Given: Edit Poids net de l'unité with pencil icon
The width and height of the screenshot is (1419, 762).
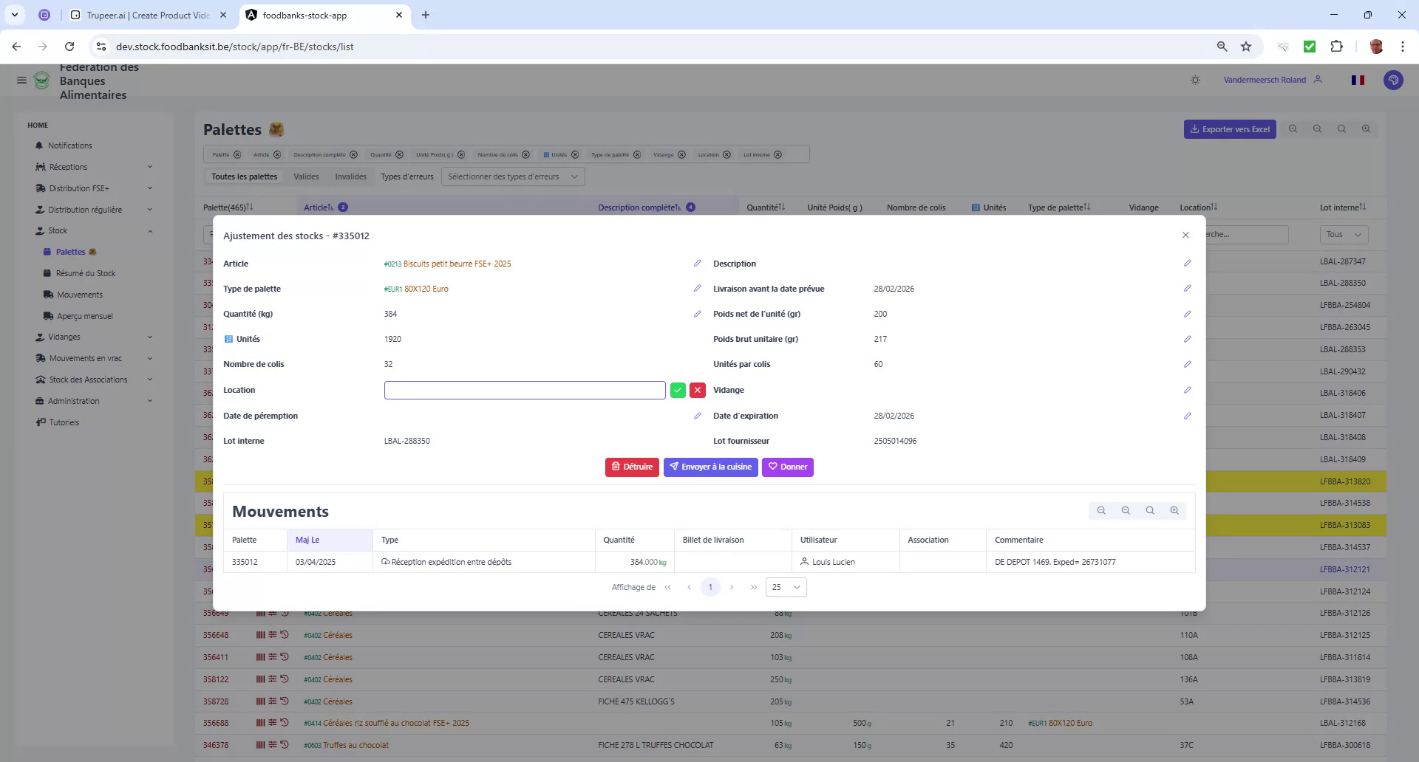Looking at the screenshot, I should [1188, 314].
